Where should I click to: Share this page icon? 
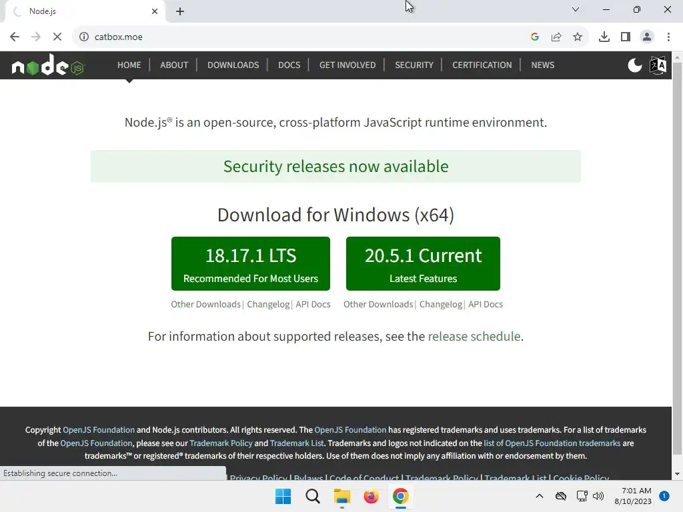tap(556, 37)
